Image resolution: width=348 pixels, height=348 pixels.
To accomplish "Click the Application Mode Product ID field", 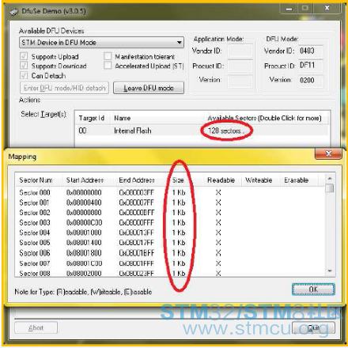I will 240,66.
